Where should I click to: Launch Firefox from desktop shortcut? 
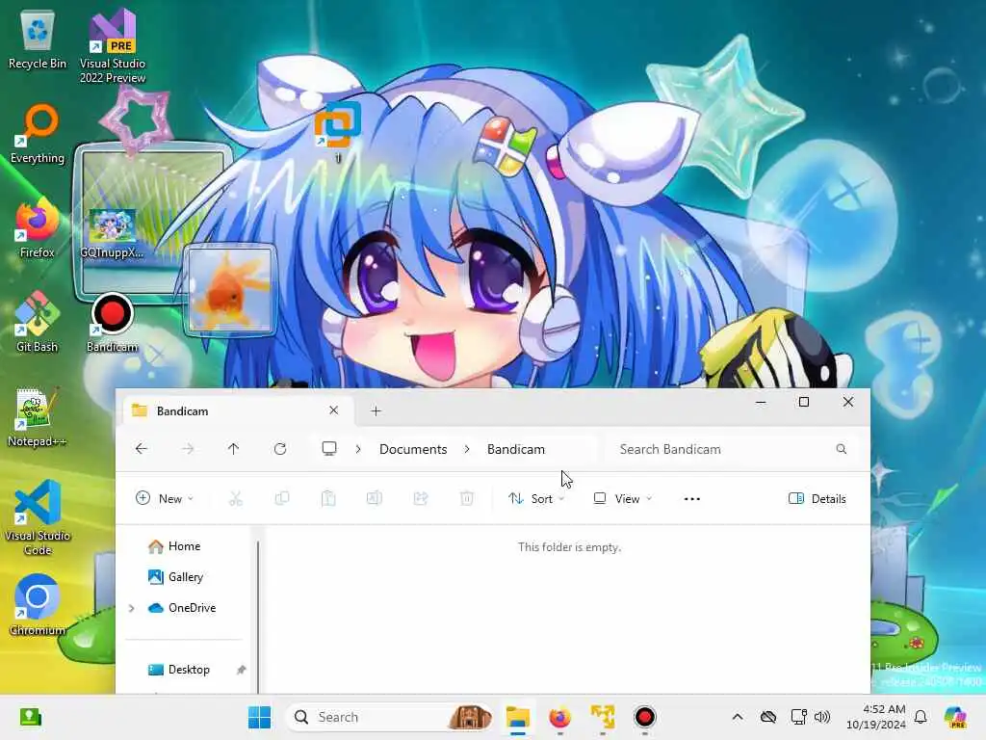[x=38, y=229]
